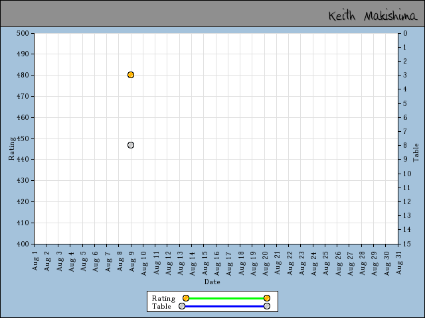
Task: Click the vertical 'Rating' left axis title
Action: coord(11,148)
